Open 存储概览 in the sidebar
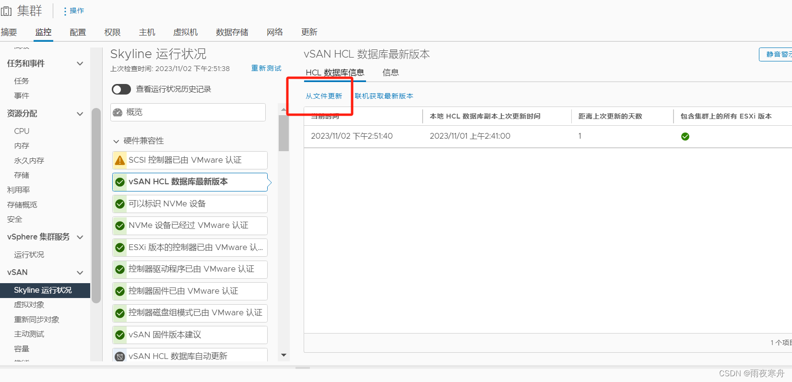The height and width of the screenshot is (382, 792). [22, 205]
